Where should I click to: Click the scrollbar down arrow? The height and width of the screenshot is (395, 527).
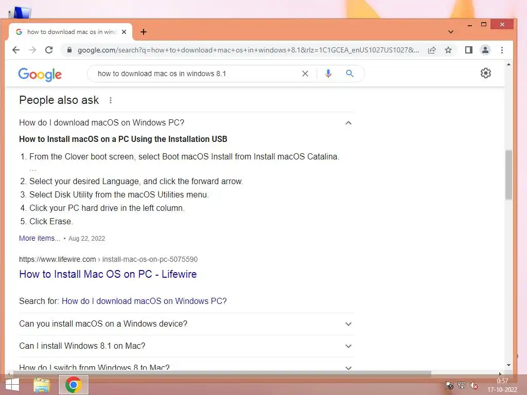[x=508, y=365]
